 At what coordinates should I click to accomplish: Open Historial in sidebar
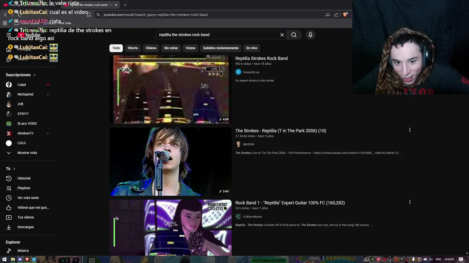[x=28, y=178]
